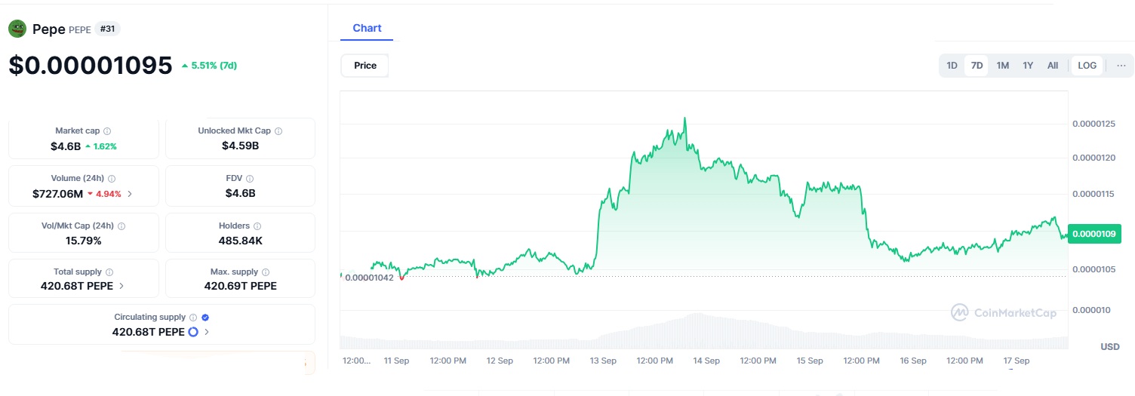Select the 1D time range
Viewport: 1135px width, 396px height.
[x=952, y=66]
